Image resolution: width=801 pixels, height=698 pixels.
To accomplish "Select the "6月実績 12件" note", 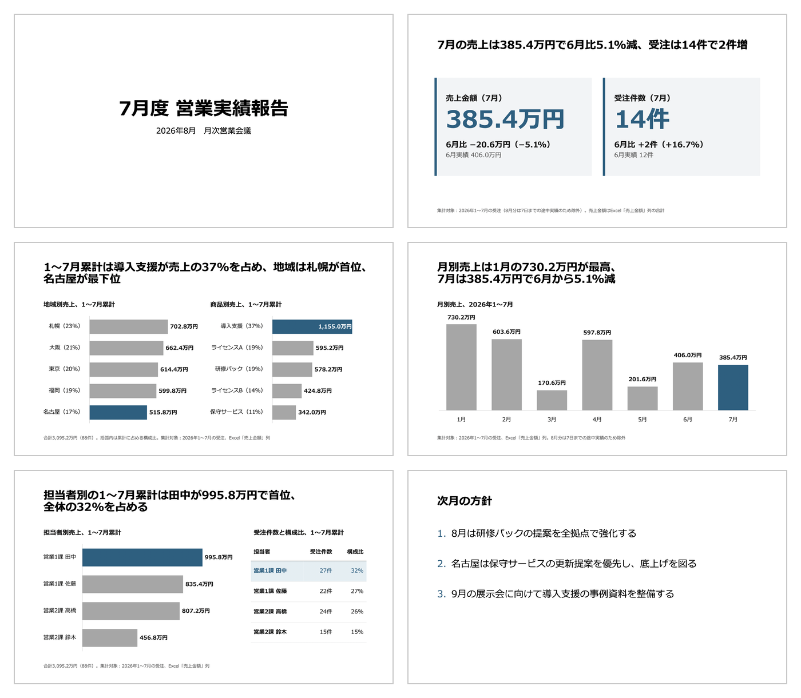I will [634, 155].
